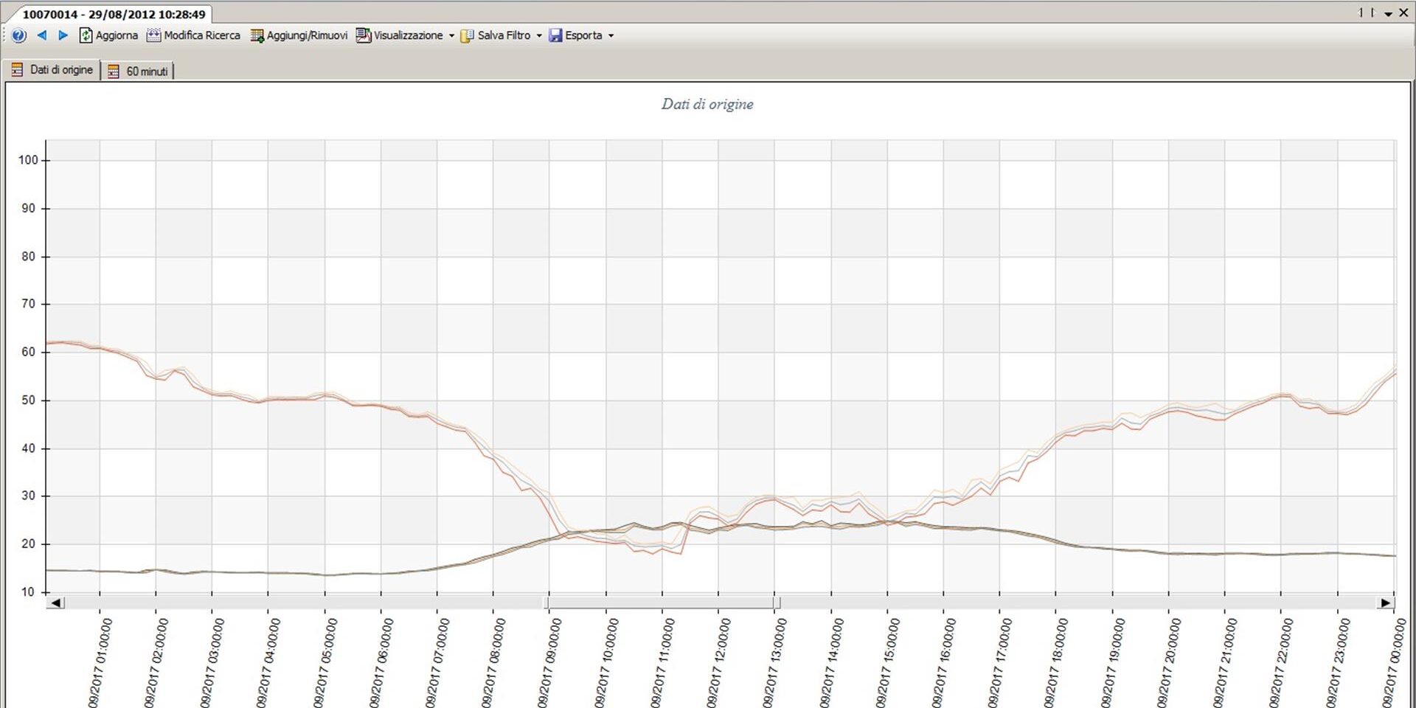Viewport: 1416px width, 708px height.
Task: Open the Salva Filtro dropdown arrow
Action: pos(539,35)
